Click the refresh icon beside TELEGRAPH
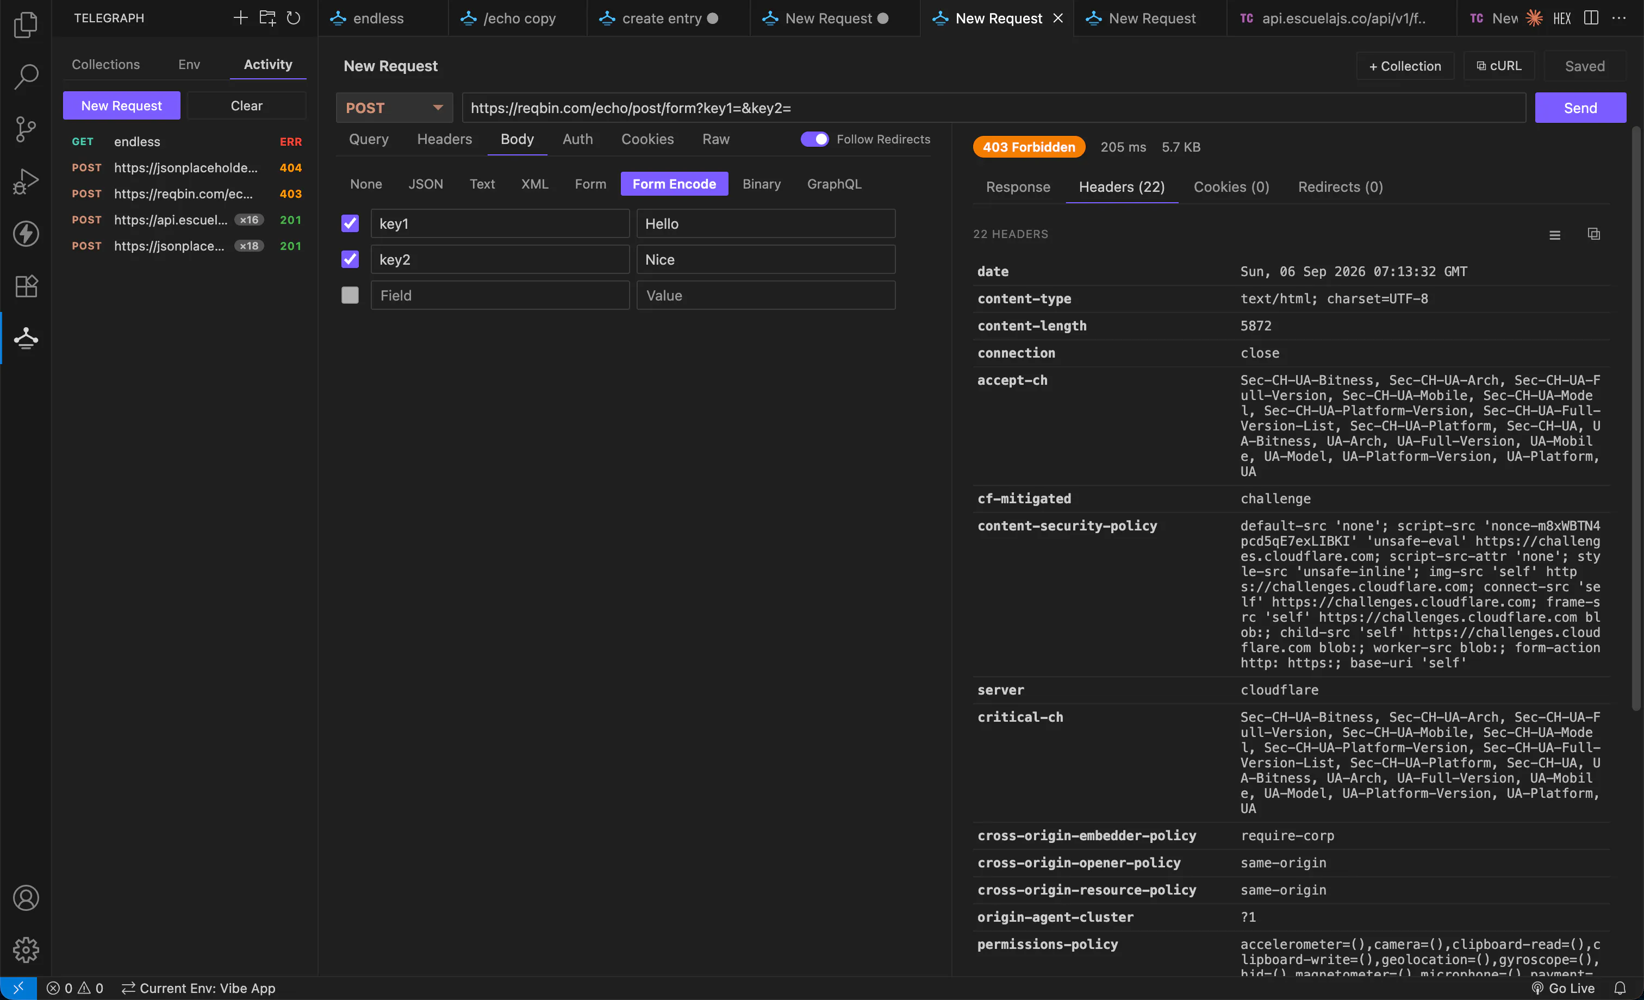1644x1000 pixels. (x=294, y=18)
